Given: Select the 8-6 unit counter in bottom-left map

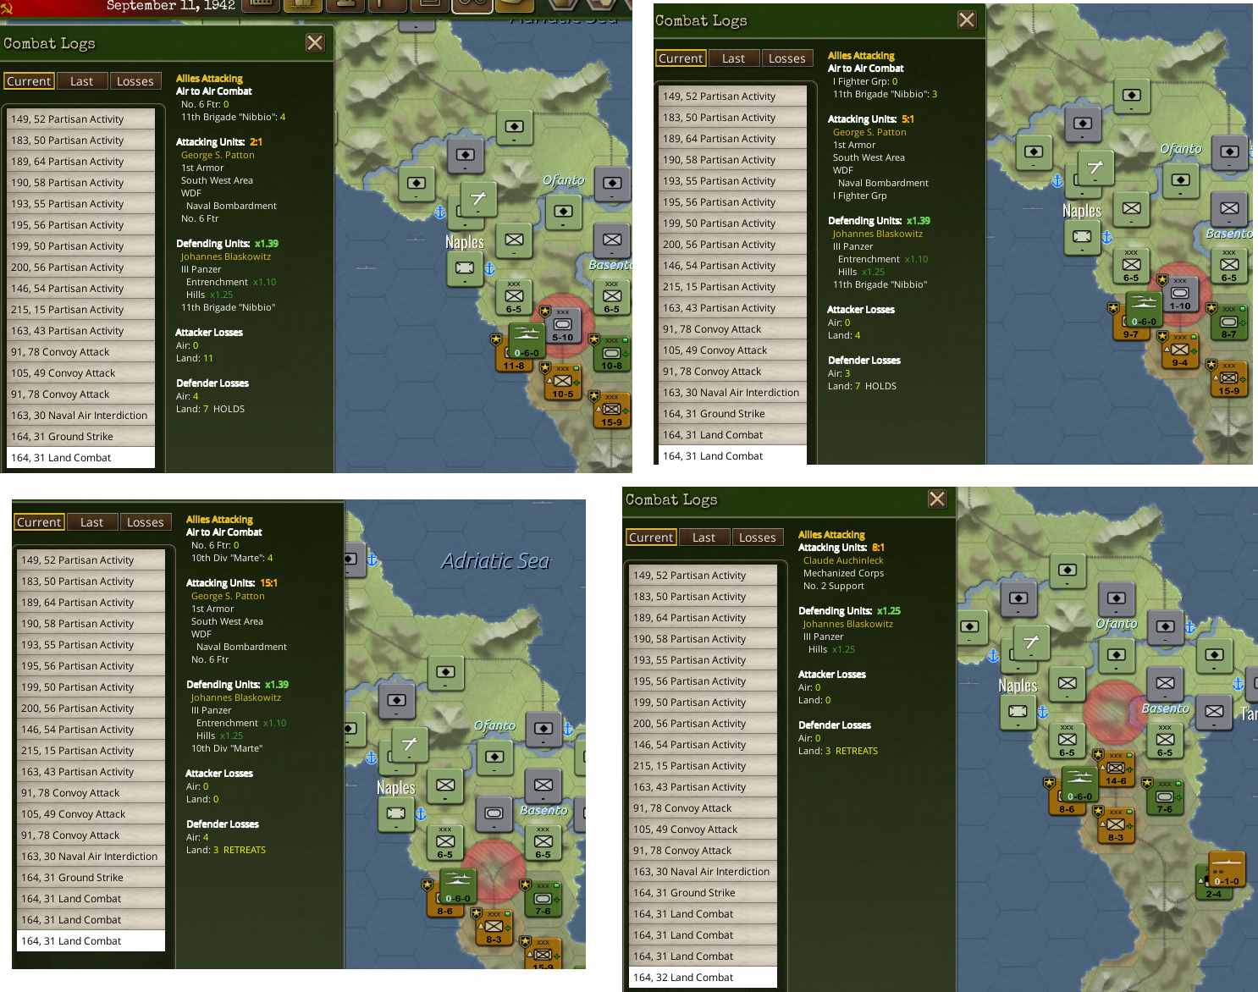Looking at the screenshot, I should coord(444,900).
